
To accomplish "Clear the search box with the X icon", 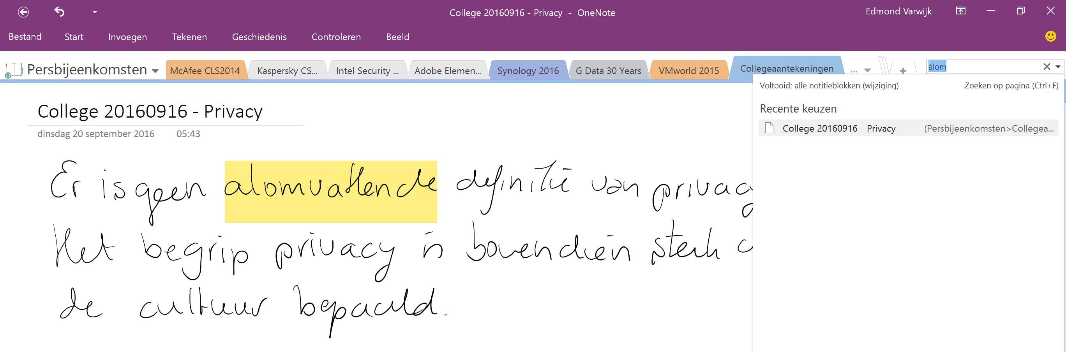I will pyautogui.click(x=1047, y=66).
